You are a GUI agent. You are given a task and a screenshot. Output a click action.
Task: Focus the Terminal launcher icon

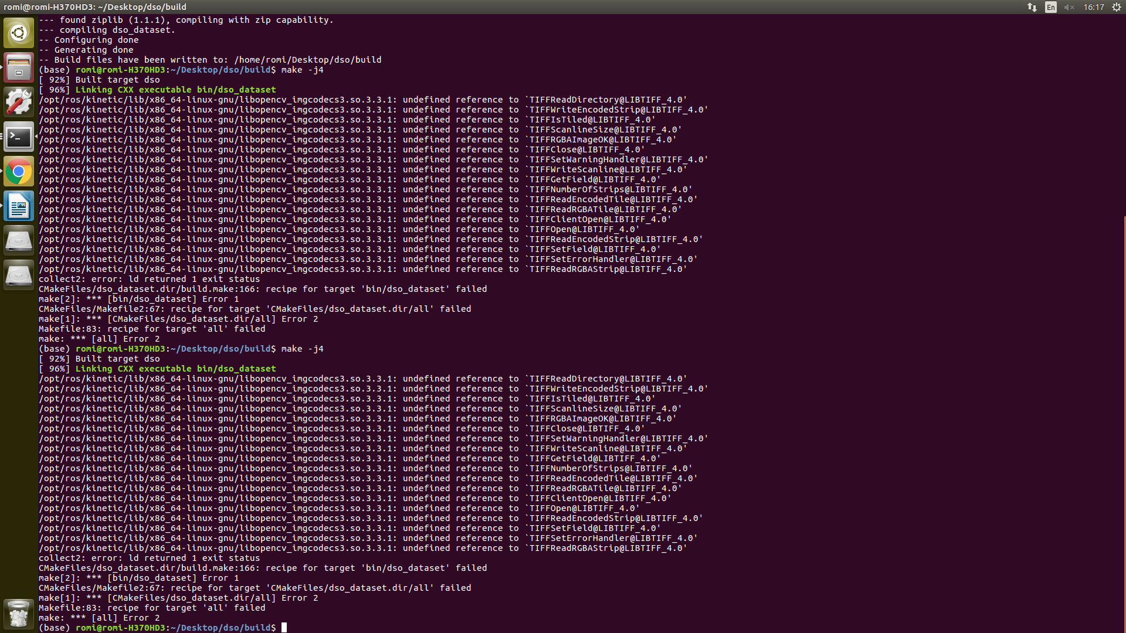[19, 137]
